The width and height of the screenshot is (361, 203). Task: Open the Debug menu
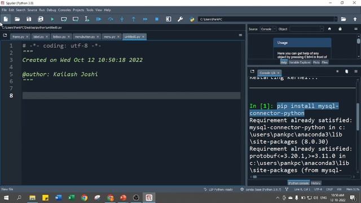click(51, 10)
